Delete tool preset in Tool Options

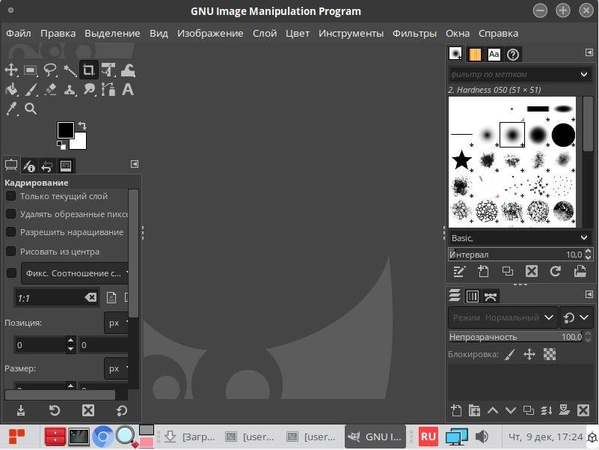88,410
